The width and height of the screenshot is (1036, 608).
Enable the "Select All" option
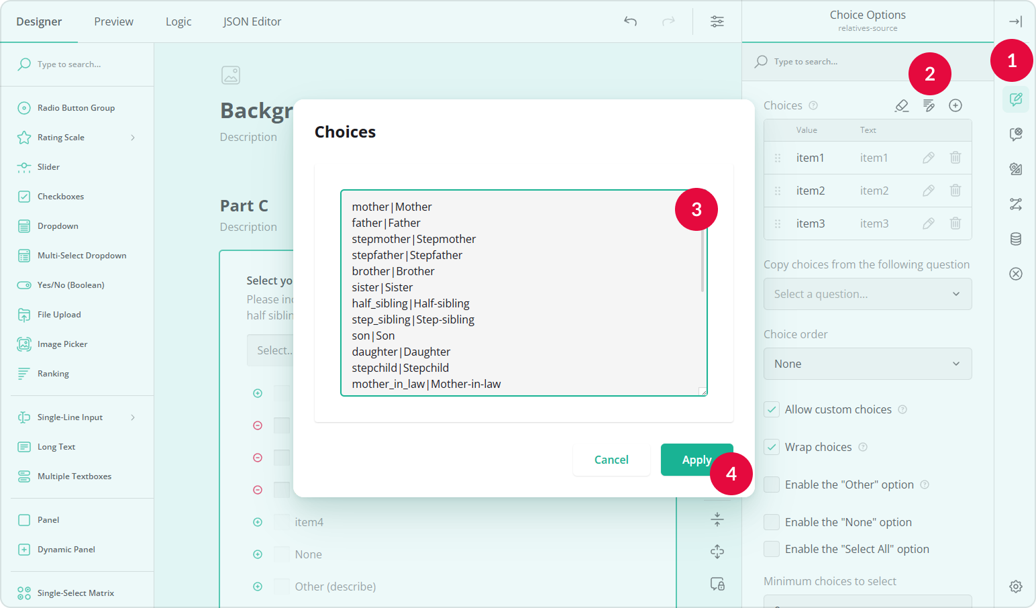[x=771, y=548]
